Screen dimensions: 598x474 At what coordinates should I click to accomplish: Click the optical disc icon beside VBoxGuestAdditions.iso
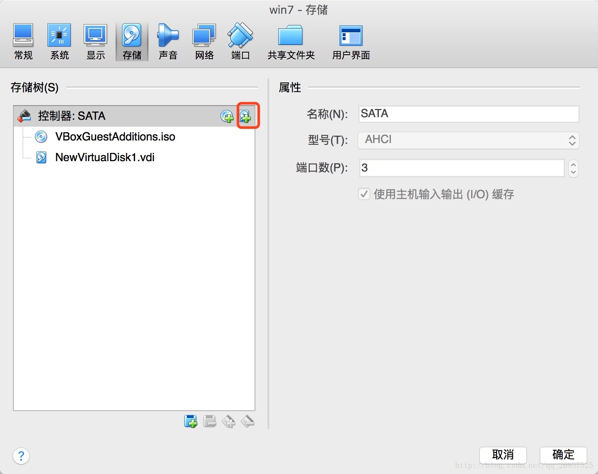[x=41, y=137]
